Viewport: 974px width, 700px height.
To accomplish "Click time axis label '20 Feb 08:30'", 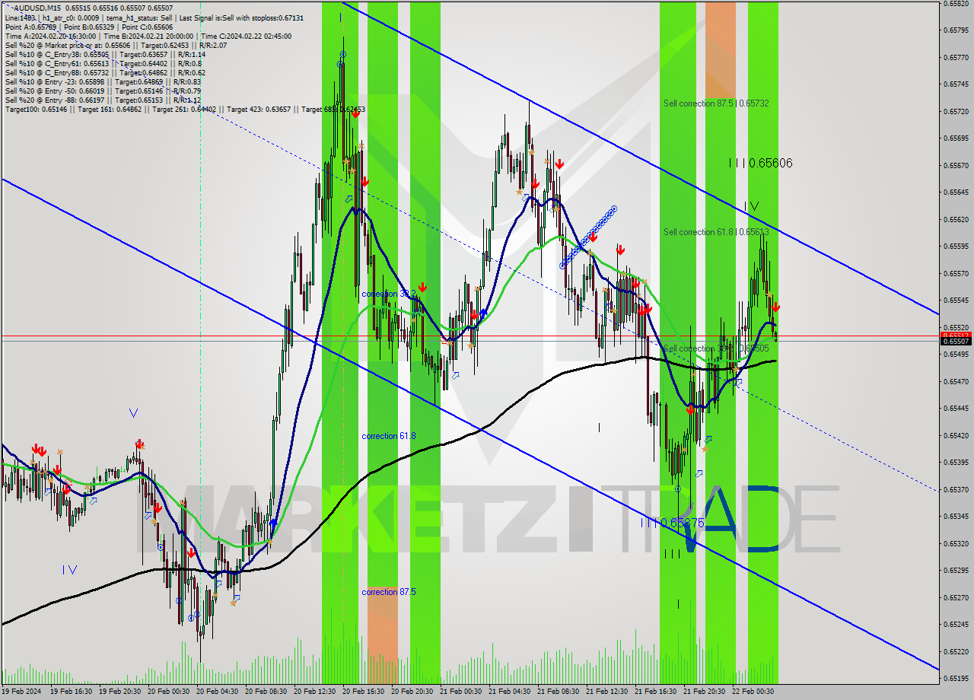I will pos(266,692).
